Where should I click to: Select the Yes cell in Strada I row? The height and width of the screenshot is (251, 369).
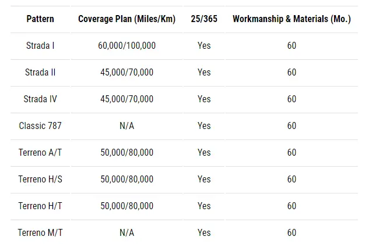[x=204, y=46]
